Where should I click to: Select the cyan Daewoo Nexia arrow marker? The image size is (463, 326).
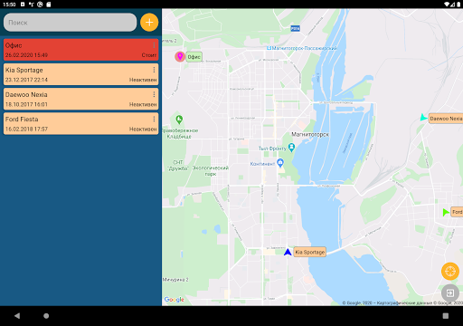(424, 118)
